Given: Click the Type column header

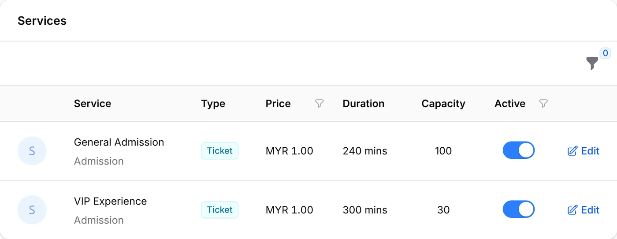Looking at the screenshot, I should coord(213,104).
